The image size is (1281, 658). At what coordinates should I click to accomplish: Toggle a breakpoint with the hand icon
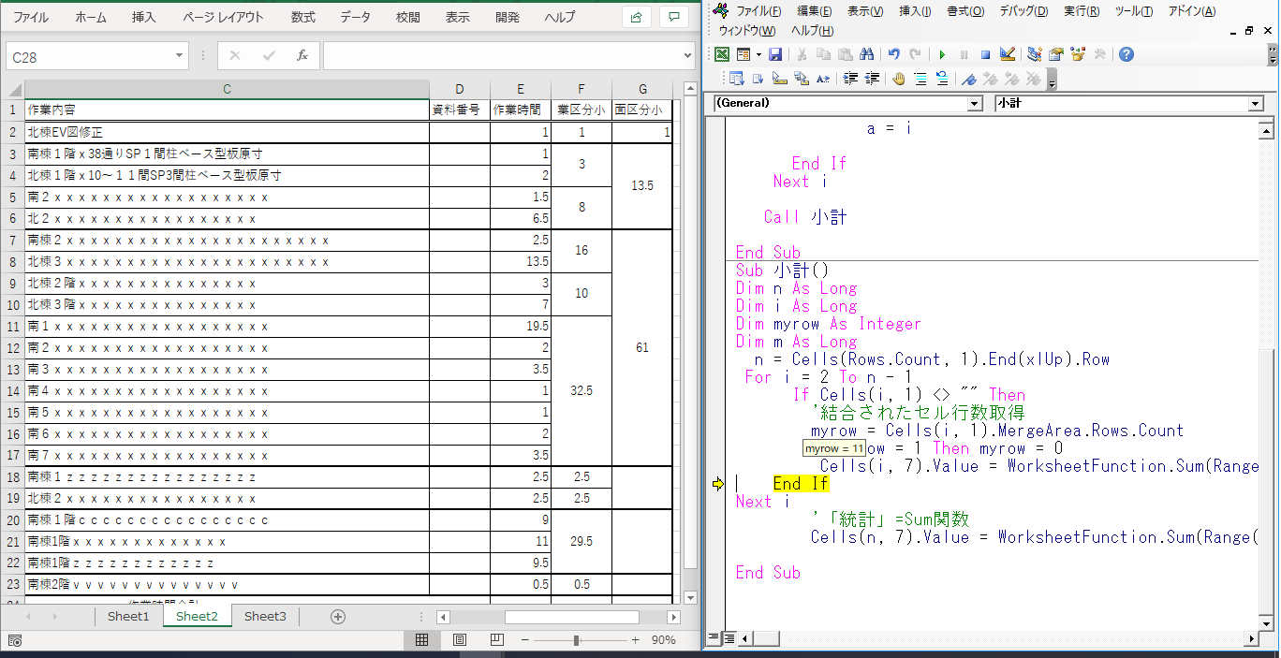click(899, 79)
